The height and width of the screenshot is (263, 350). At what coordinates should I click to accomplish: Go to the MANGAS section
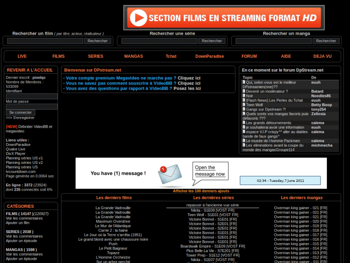(x=133, y=57)
